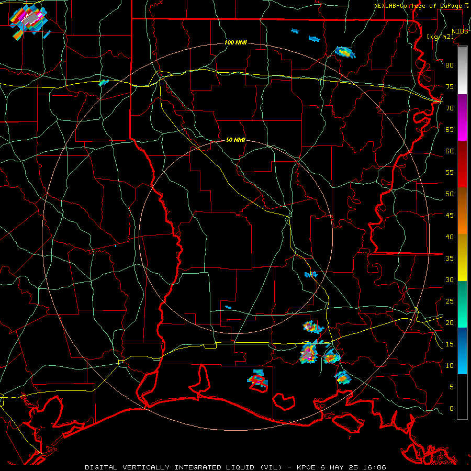Select the orange-brown band of the color scale
Image resolution: width=471 pixels, height=471 pixels.
tap(462, 211)
